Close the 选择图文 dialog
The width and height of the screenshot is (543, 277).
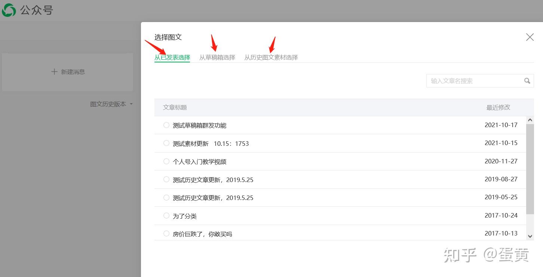click(x=530, y=37)
